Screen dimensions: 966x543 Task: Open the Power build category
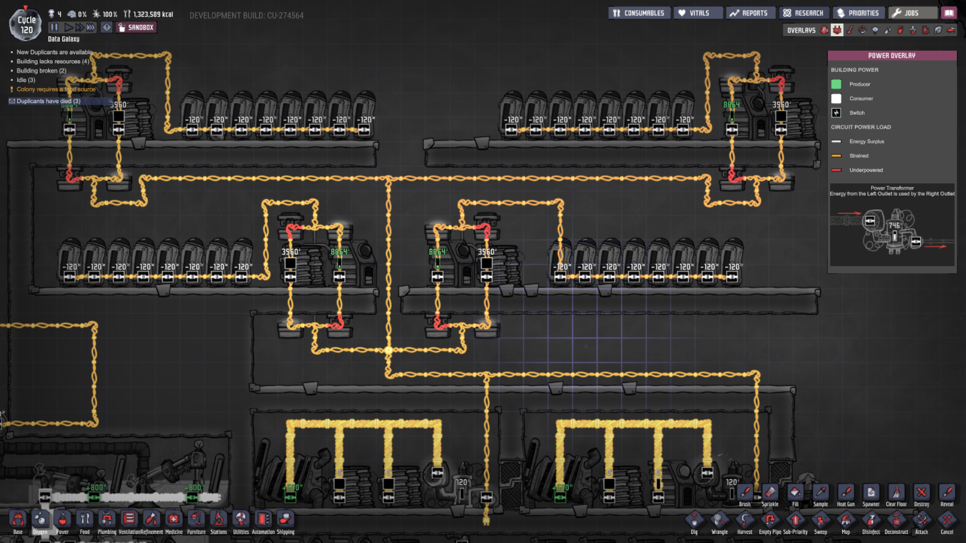click(x=62, y=519)
